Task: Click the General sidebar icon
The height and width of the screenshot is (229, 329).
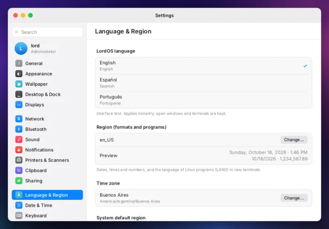Action: point(19,63)
